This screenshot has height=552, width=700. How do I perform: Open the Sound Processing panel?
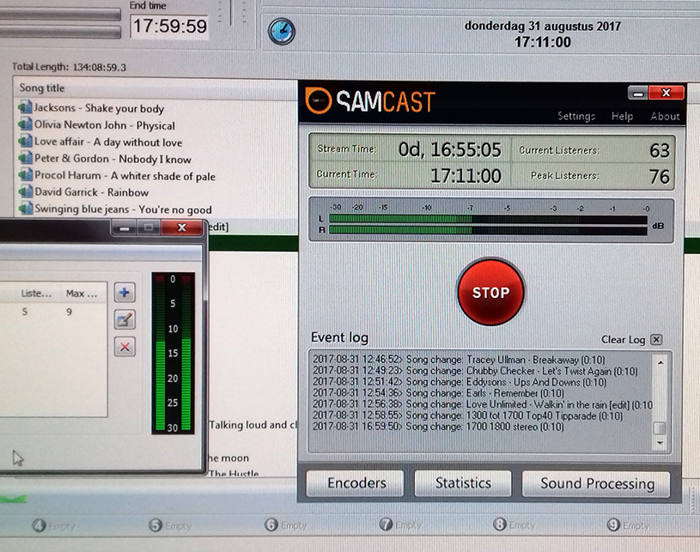(597, 483)
